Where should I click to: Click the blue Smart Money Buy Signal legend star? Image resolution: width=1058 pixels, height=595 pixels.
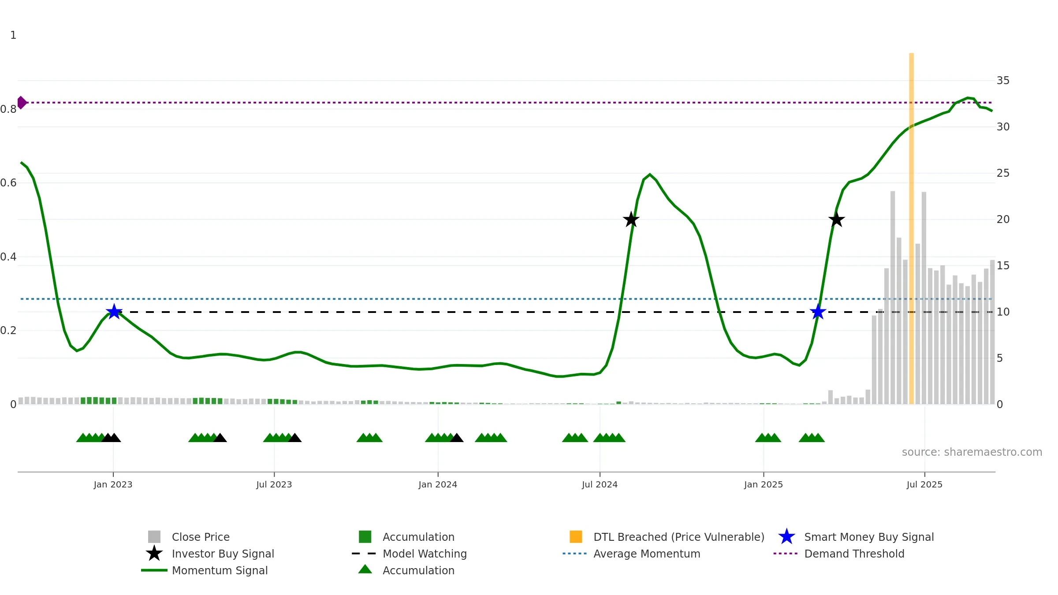tap(786, 537)
